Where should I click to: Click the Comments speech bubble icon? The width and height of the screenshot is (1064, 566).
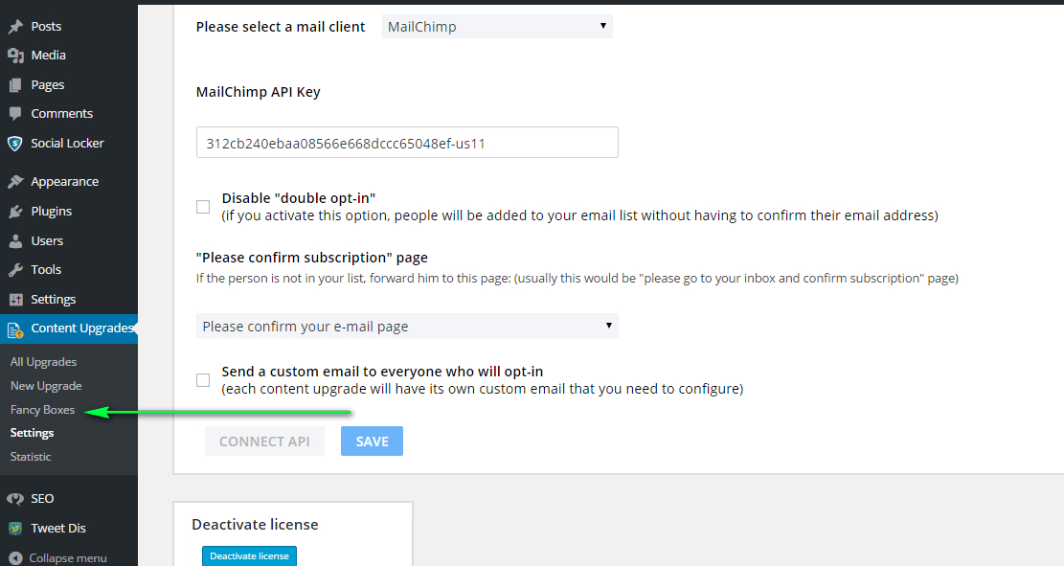point(15,114)
